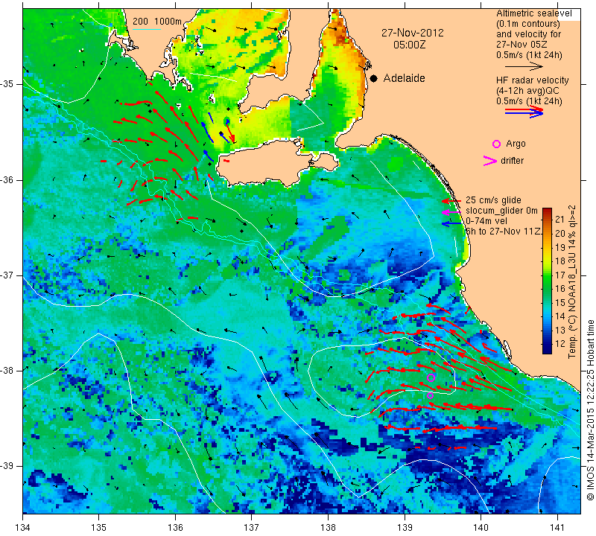Click the '141' longitude axis label
This screenshot has width=596, height=536.
pyautogui.click(x=557, y=528)
